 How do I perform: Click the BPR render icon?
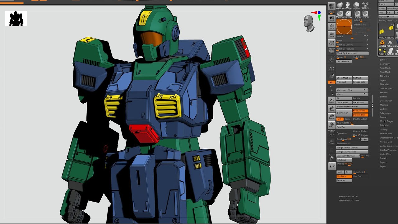point(332,6)
